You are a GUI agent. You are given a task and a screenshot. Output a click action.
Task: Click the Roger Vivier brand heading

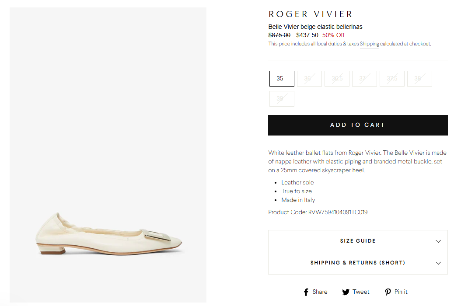click(311, 14)
